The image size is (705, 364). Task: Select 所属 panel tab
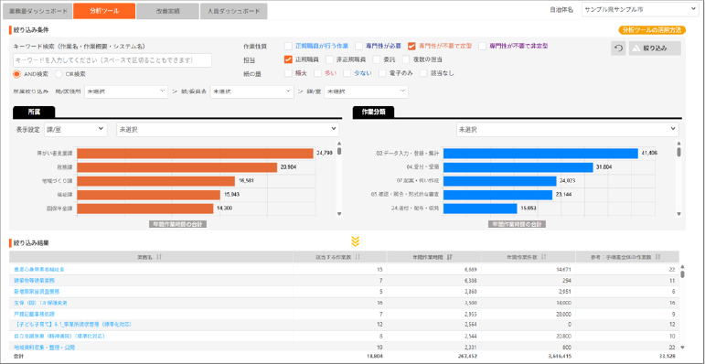coord(34,112)
